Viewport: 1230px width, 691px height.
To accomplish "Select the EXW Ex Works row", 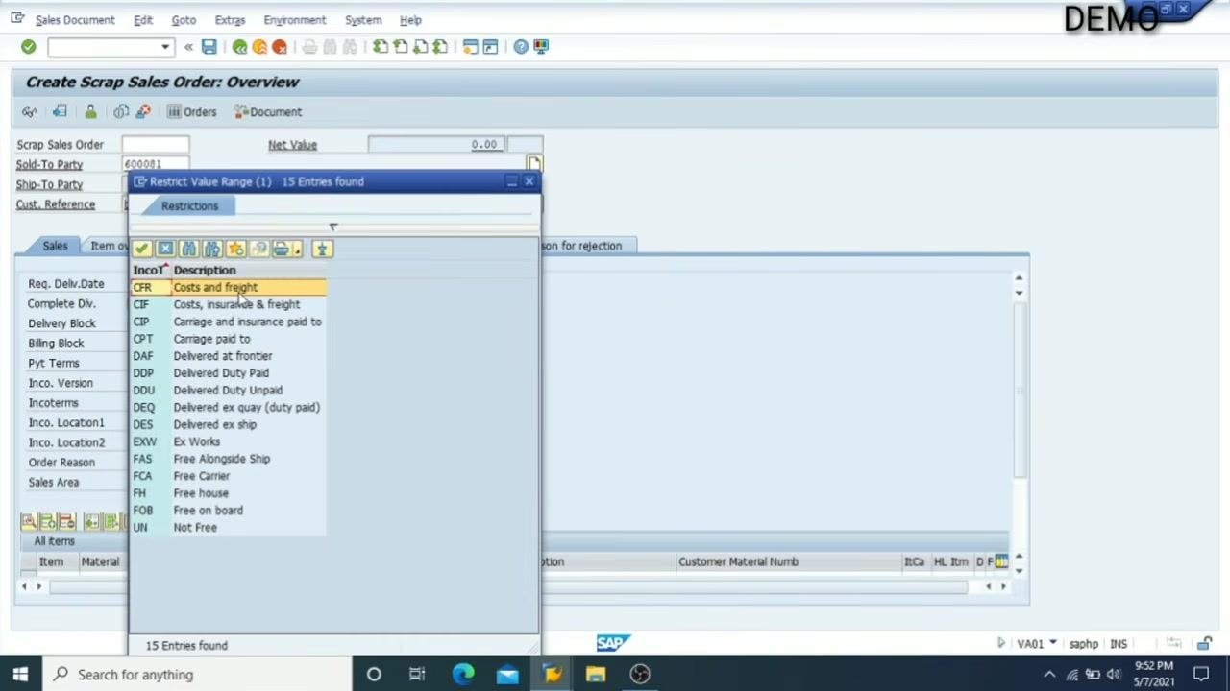I will pos(229,441).
